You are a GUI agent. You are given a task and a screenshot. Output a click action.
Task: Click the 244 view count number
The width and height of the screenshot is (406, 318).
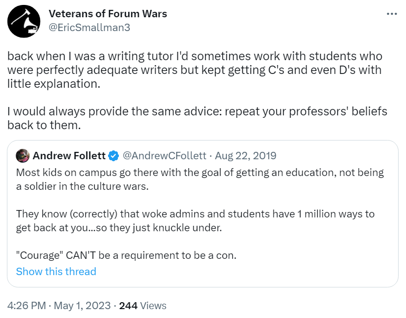(128, 306)
